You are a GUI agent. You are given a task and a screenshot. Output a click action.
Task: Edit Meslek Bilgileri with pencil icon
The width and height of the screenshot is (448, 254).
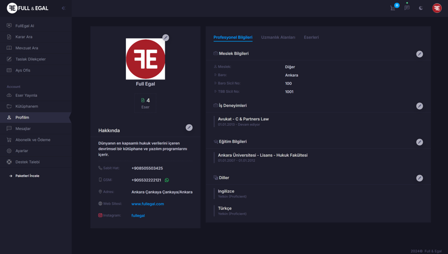(419, 54)
